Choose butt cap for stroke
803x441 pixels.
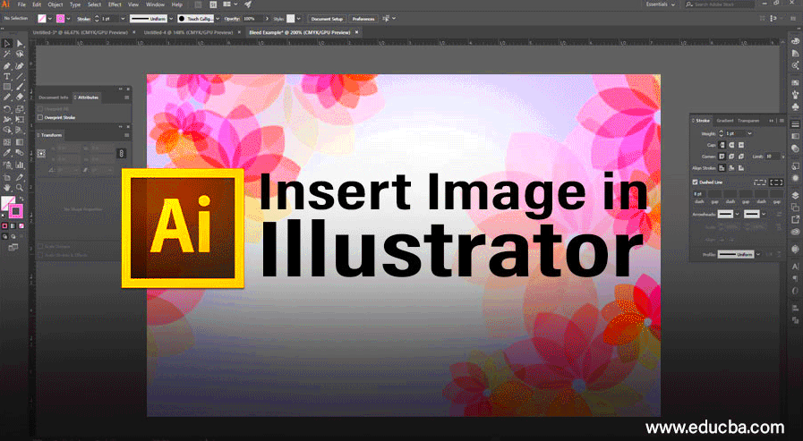[x=722, y=145]
